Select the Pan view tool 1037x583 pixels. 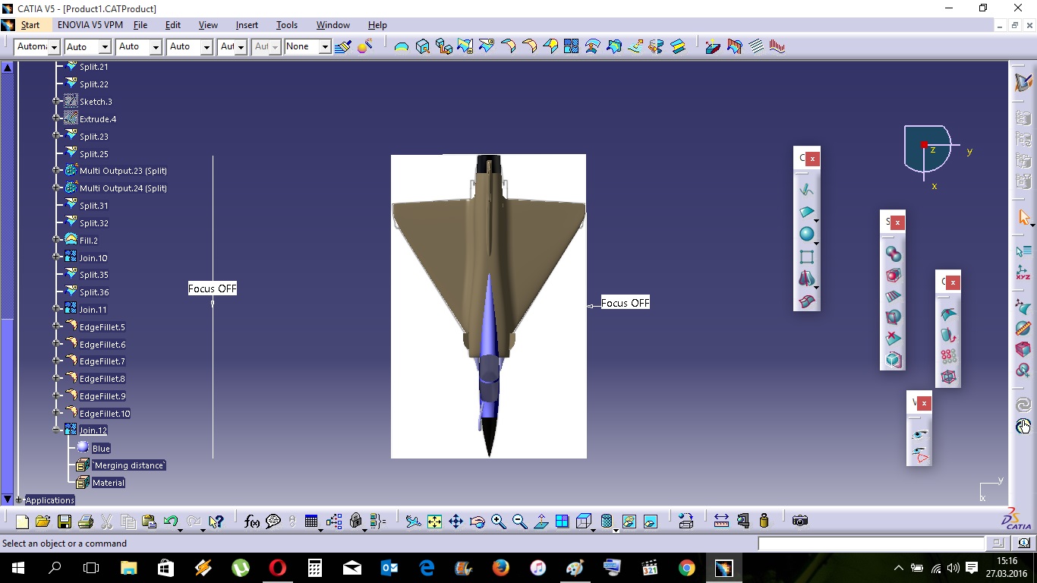[455, 522]
